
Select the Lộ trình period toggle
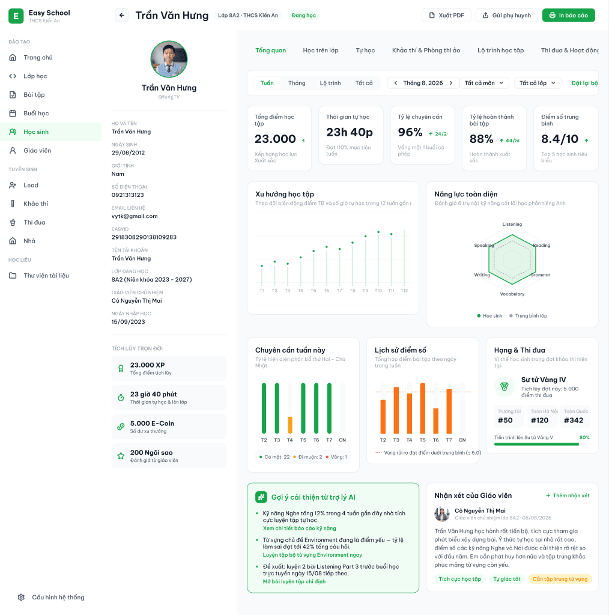330,83
